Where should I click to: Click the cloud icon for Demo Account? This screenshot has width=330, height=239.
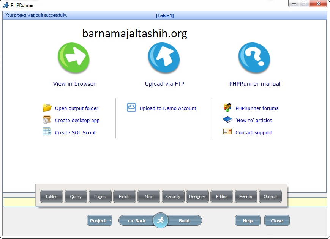tap(131, 107)
